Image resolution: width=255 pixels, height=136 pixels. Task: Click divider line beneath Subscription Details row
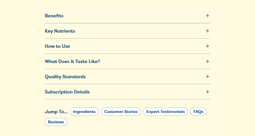coord(128,99)
